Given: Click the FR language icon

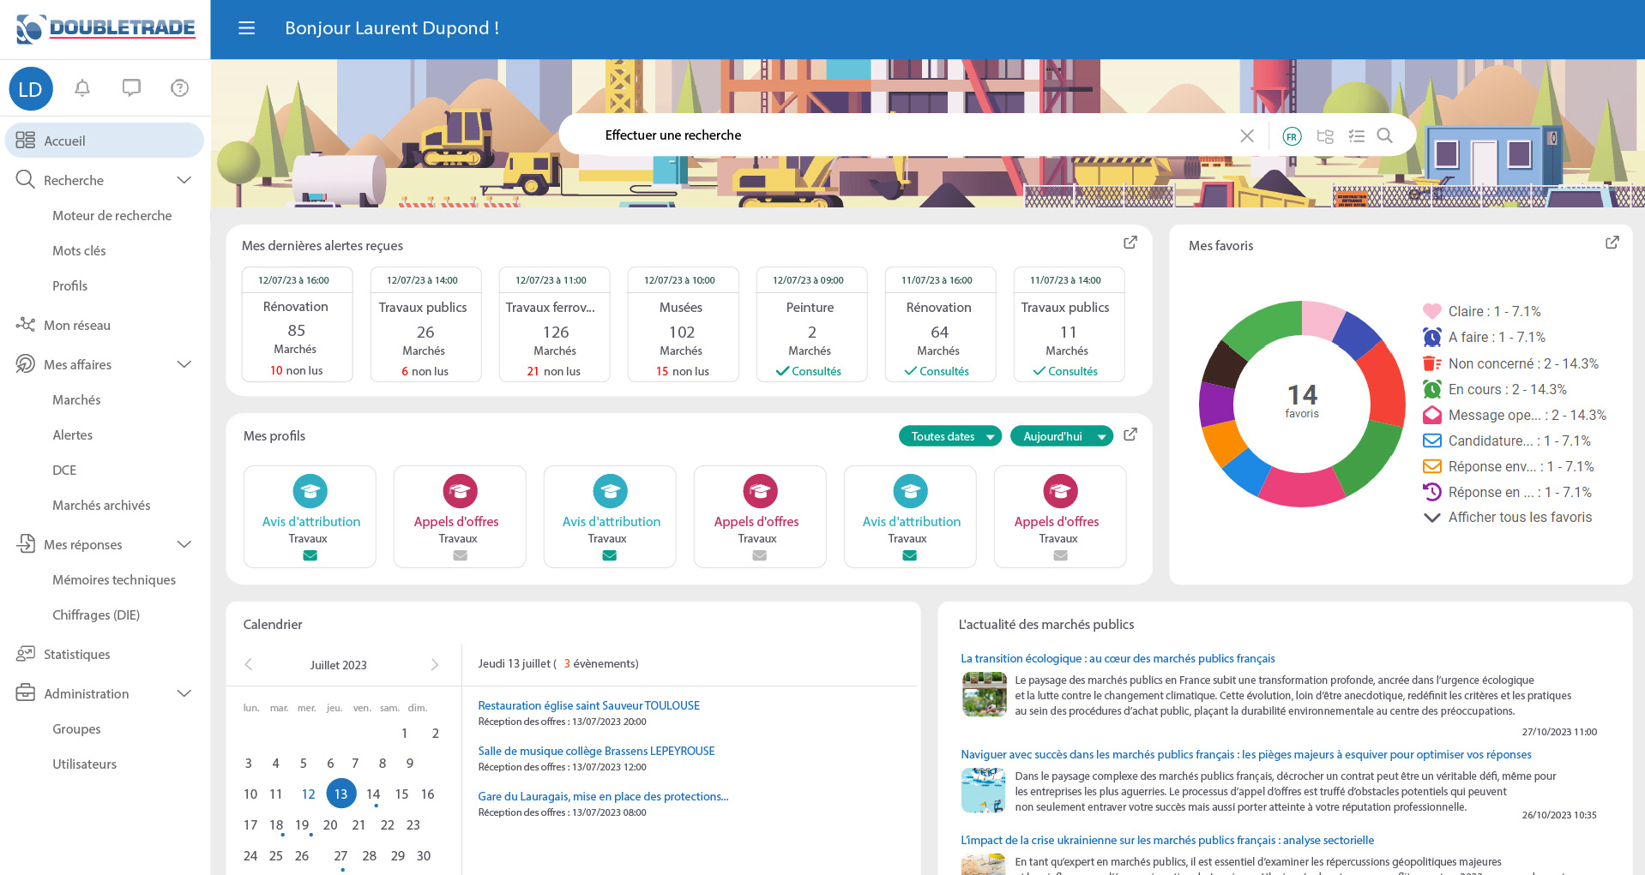Looking at the screenshot, I should 1292,136.
